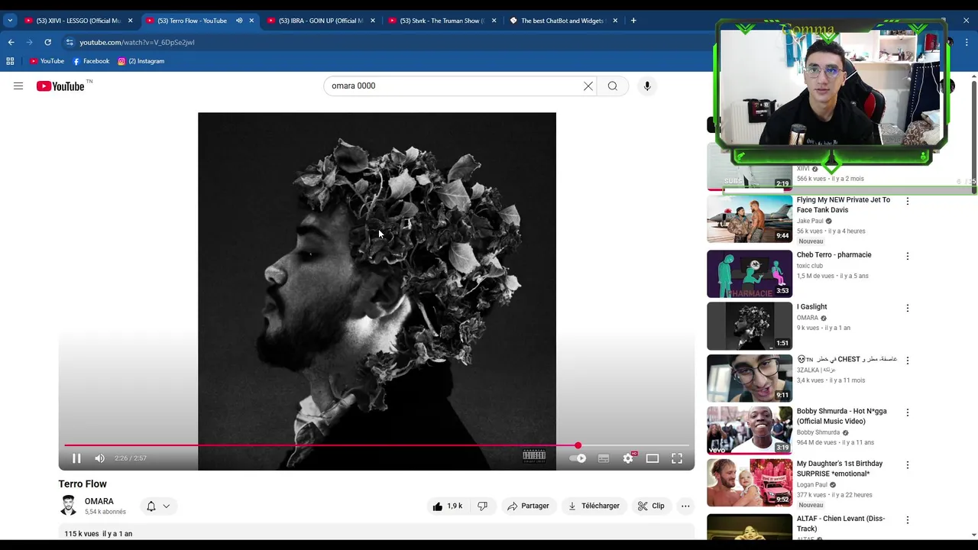Close the Terro Flow tab
Screen dimensions: 978x550
pos(251,21)
